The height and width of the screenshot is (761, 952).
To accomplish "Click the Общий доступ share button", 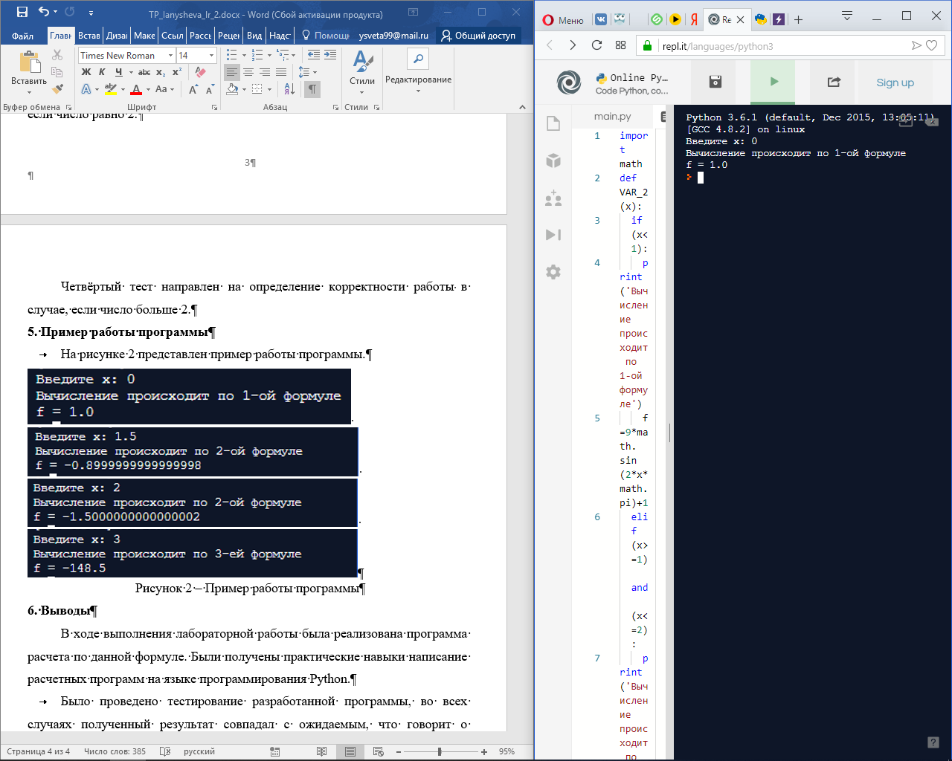I will point(477,36).
